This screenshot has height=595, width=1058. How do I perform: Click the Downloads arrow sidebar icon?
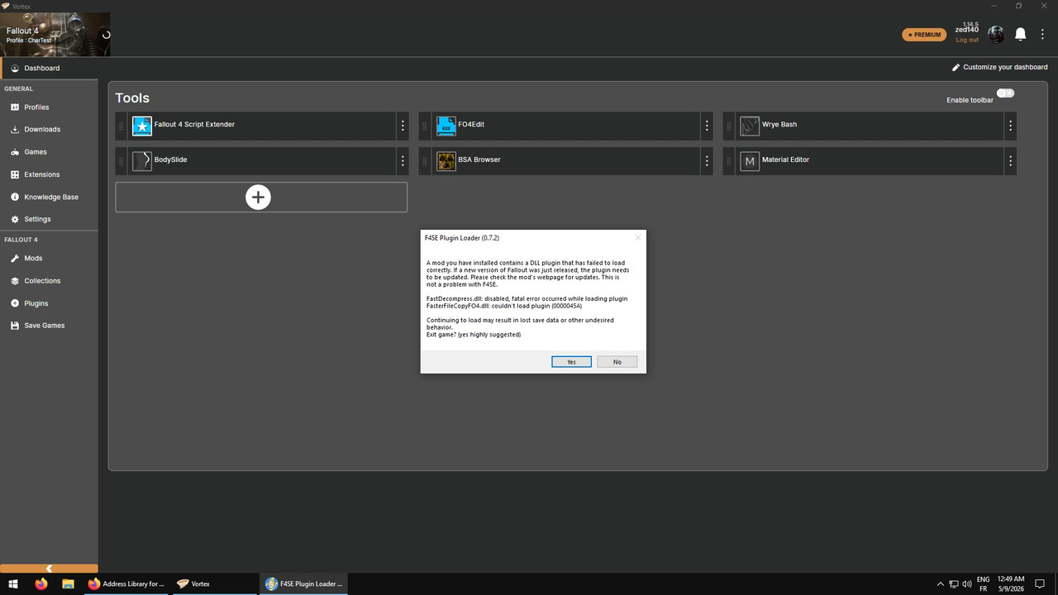(15, 130)
